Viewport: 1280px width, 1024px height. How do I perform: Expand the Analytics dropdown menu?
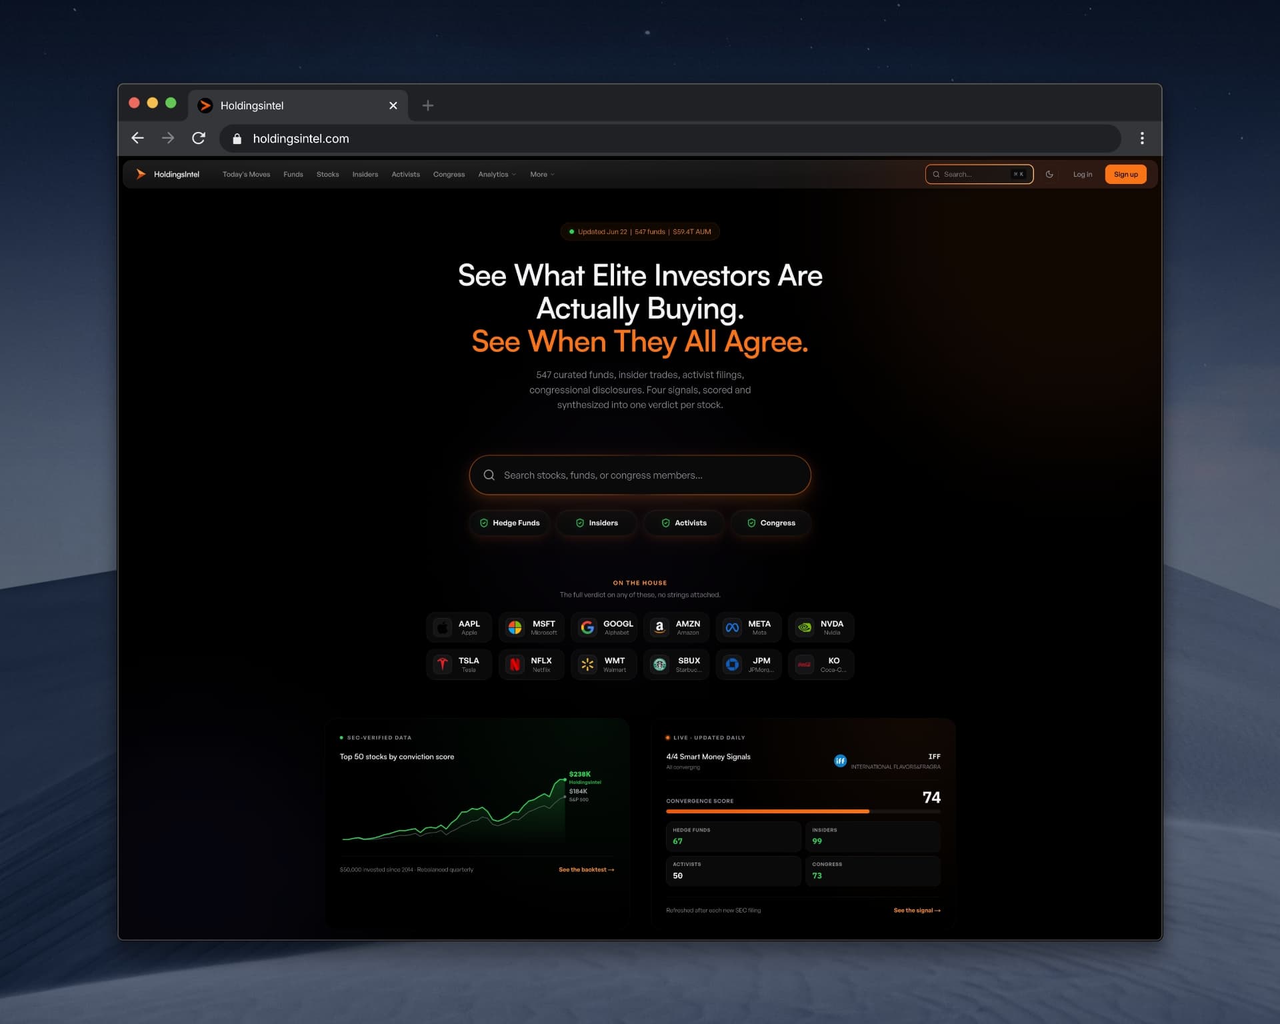[x=497, y=175]
